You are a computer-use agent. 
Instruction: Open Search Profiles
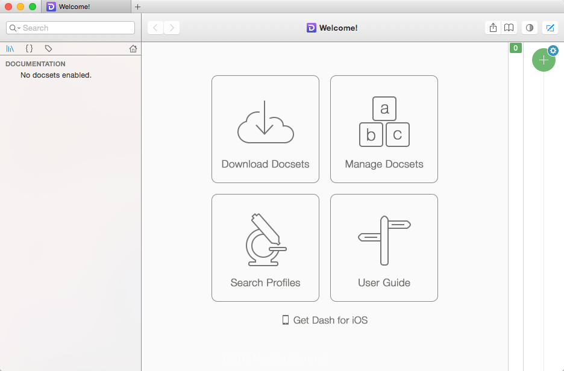265,248
